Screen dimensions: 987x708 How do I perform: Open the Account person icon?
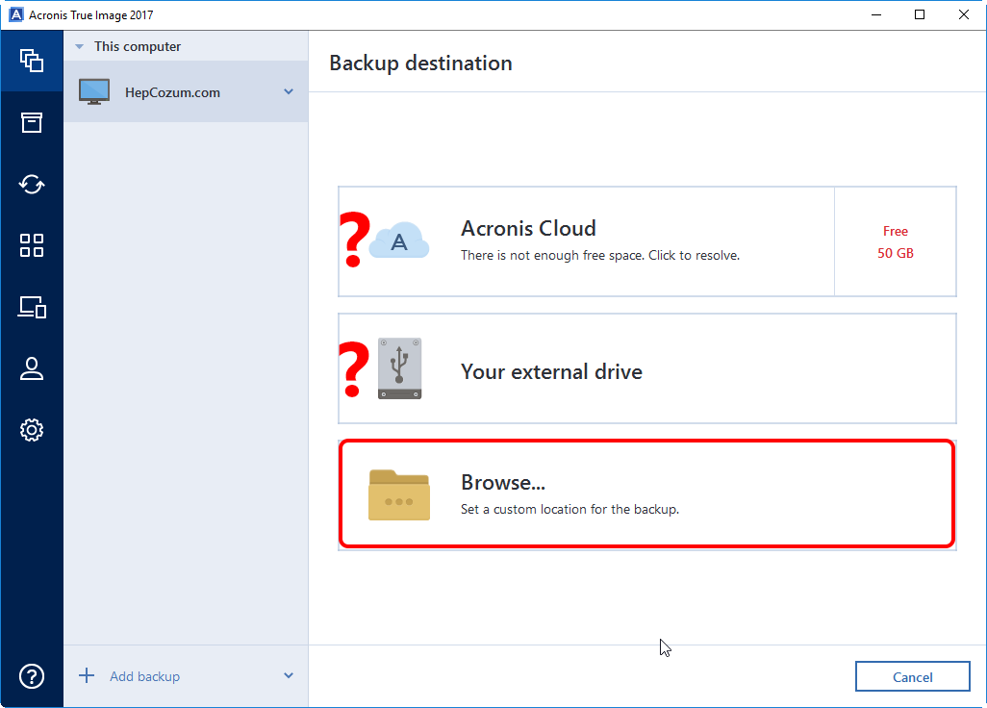32,368
